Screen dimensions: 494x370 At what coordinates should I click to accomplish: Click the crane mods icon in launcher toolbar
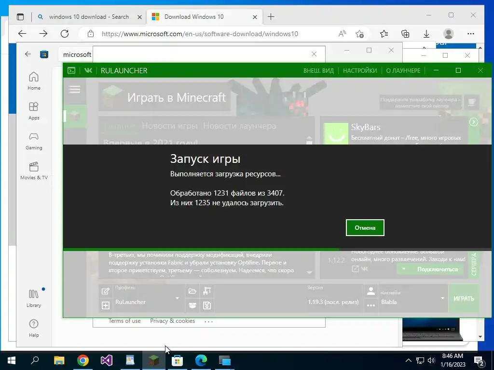point(207,291)
